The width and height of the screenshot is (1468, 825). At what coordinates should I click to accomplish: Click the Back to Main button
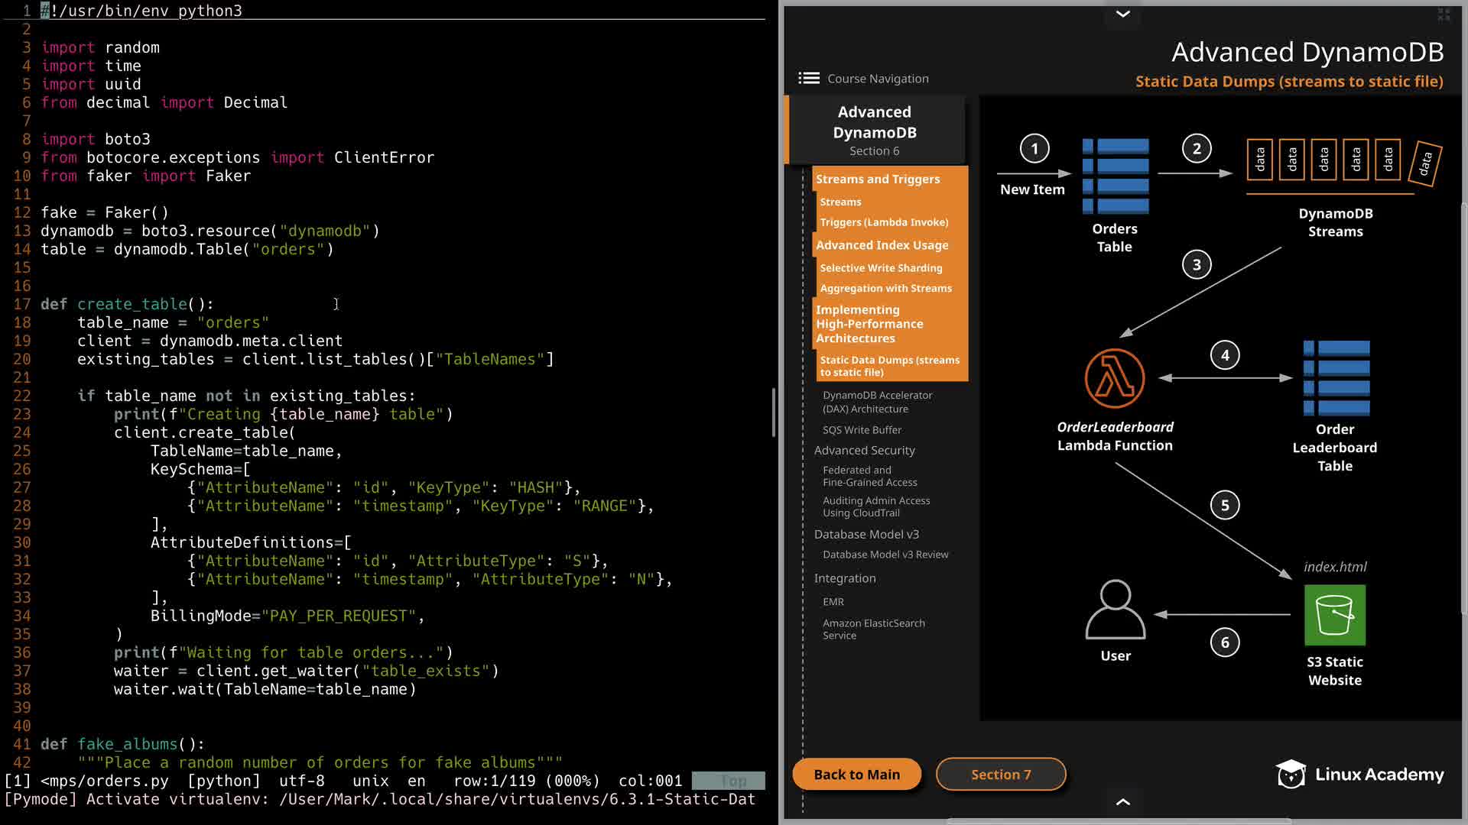coord(856,775)
